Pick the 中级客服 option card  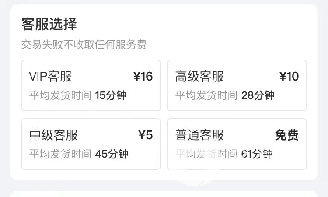[91, 144]
